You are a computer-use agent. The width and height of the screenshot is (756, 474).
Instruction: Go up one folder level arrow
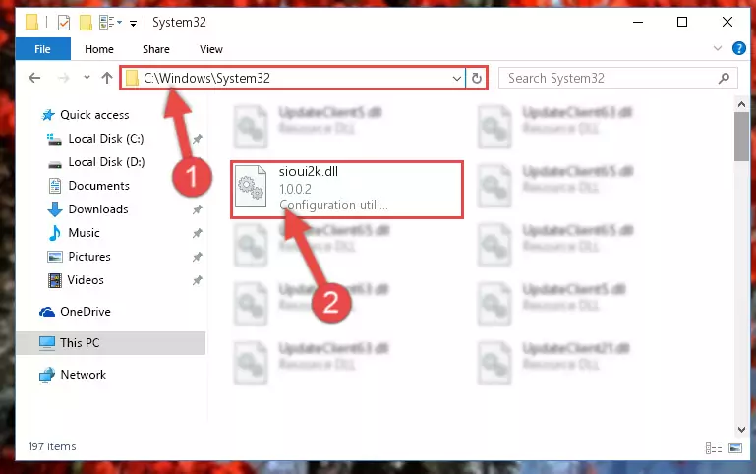tap(107, 78)
